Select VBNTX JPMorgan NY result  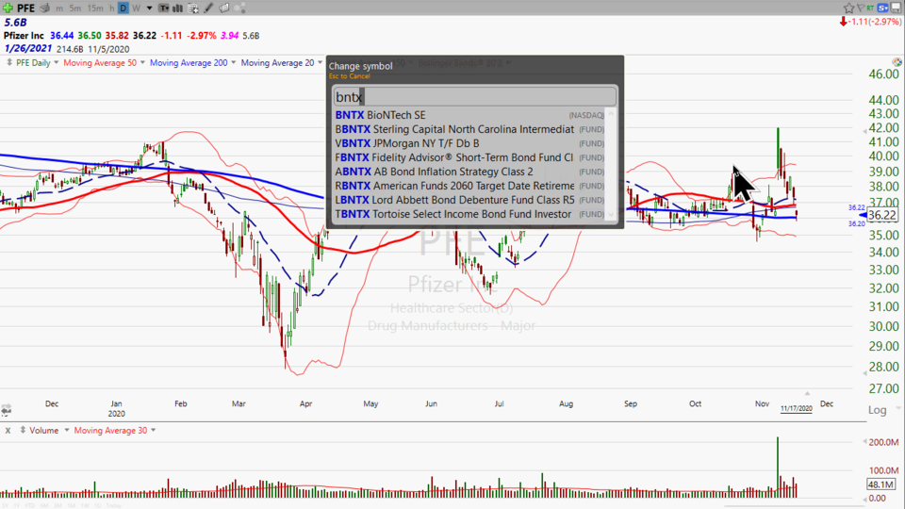point(469,143)
